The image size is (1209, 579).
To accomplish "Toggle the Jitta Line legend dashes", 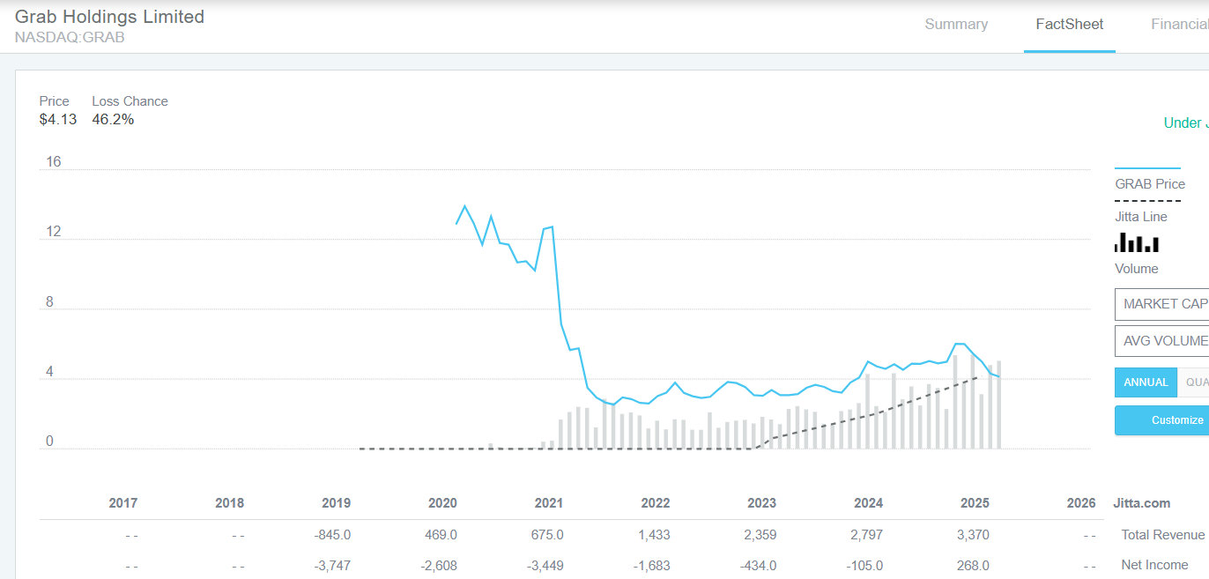I will pos(1147,201).
